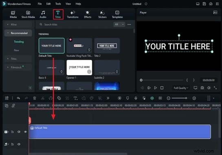Lock audio track 1
The height and width of the screenshot is (155, 222).
tap(13, 144)
